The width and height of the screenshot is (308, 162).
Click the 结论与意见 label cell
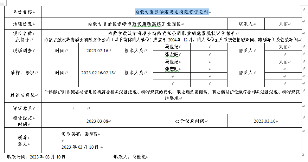point(23,95)
